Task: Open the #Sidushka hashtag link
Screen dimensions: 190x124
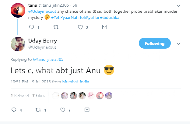Action: pyautogui.click(x=110, y=18)
